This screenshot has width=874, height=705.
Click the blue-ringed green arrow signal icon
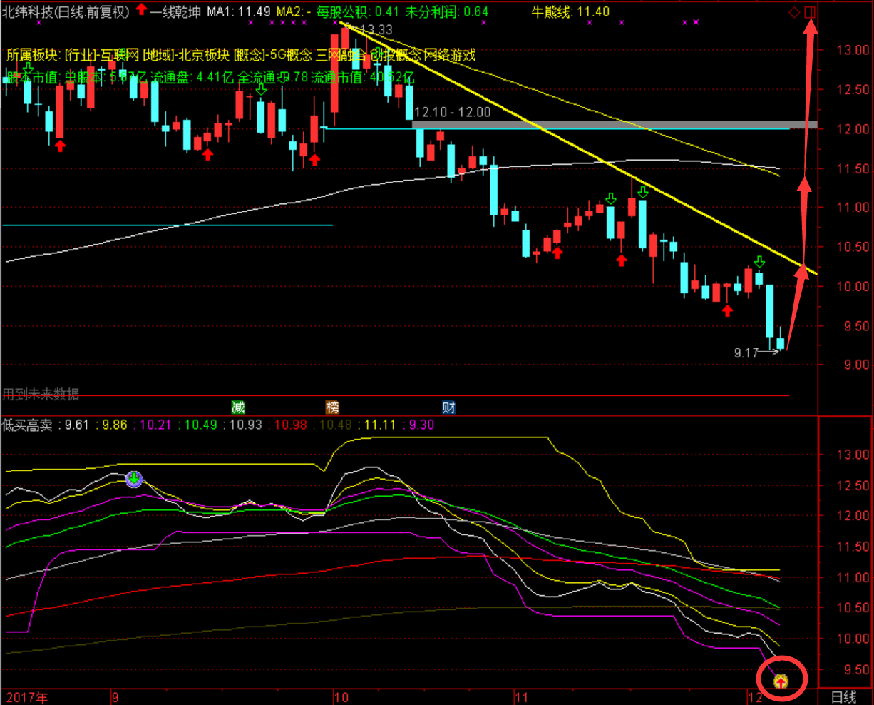click(x=134, y=479)
